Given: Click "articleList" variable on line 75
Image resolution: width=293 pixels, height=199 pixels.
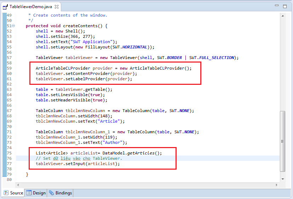Looking at the screenshot, I should (x=84, y=153).
